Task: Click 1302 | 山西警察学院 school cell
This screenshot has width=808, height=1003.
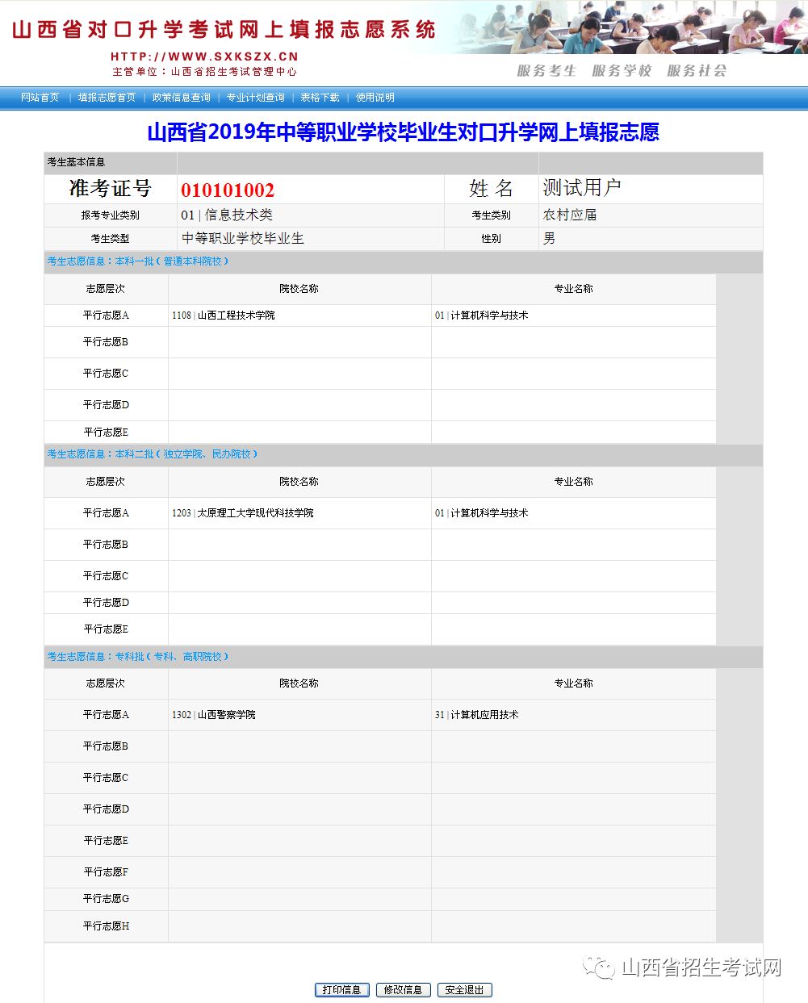Action: coord(214,715)
